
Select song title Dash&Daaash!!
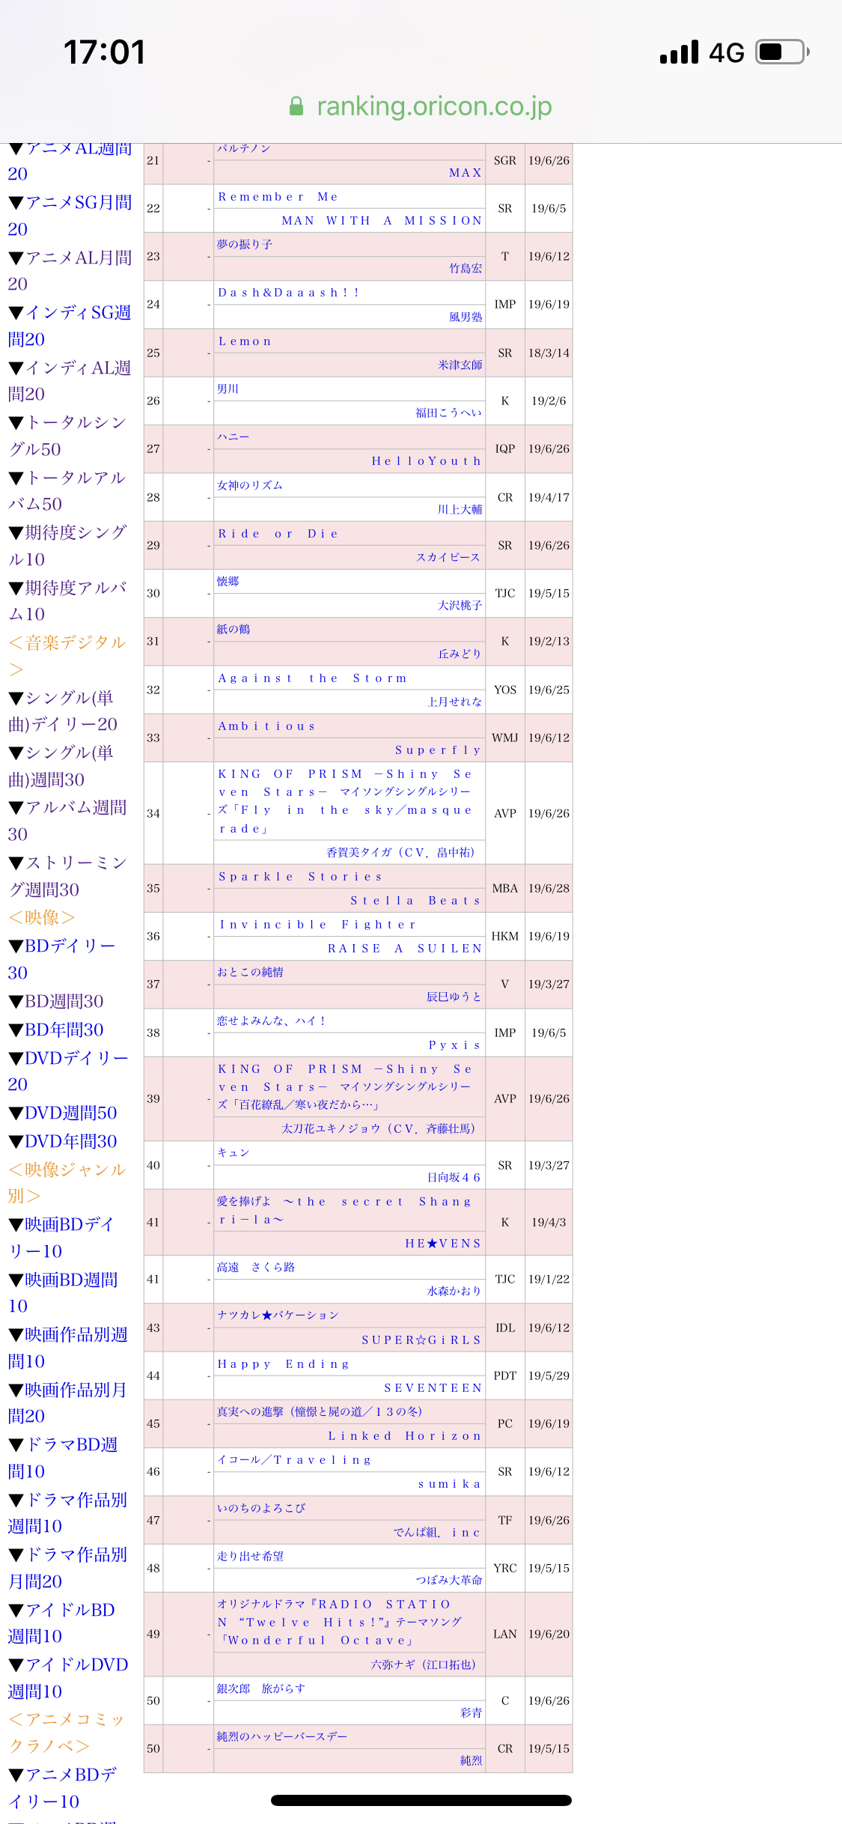click(288, 292)
